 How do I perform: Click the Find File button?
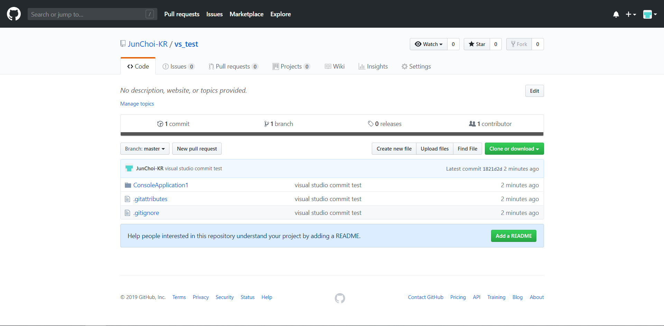pos(468,149)
